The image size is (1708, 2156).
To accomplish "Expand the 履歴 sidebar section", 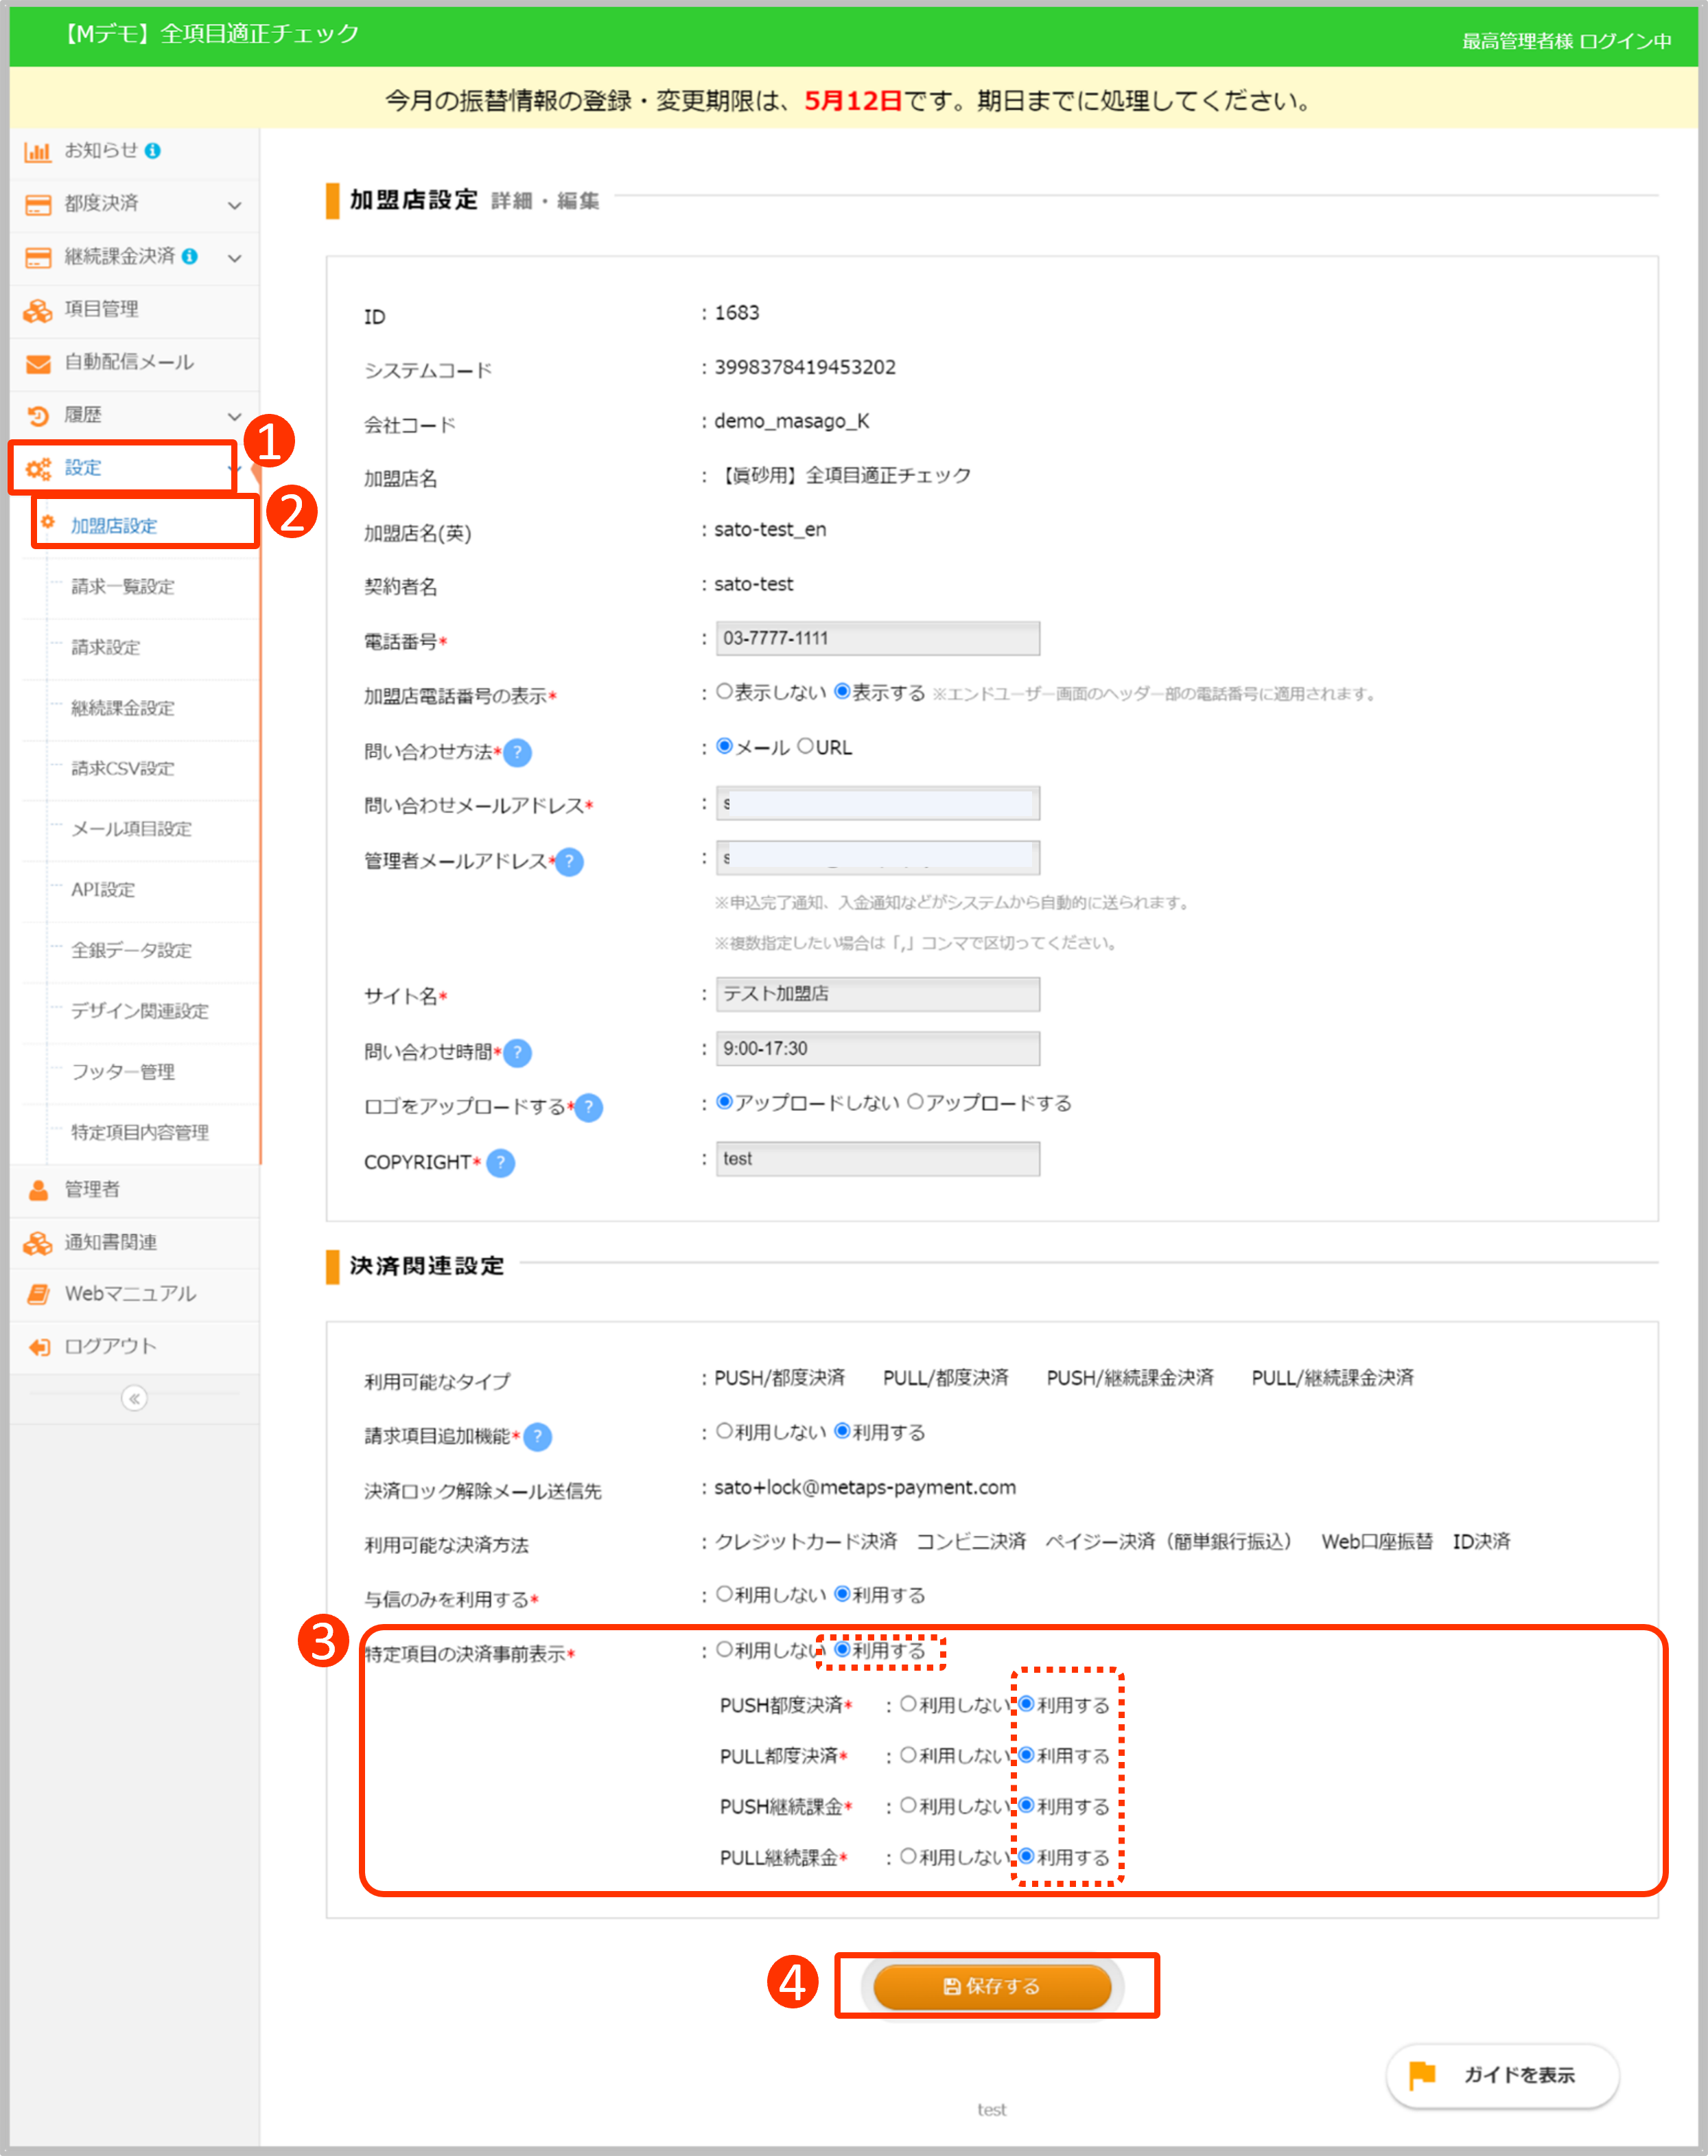I will [x=234, y=416].
